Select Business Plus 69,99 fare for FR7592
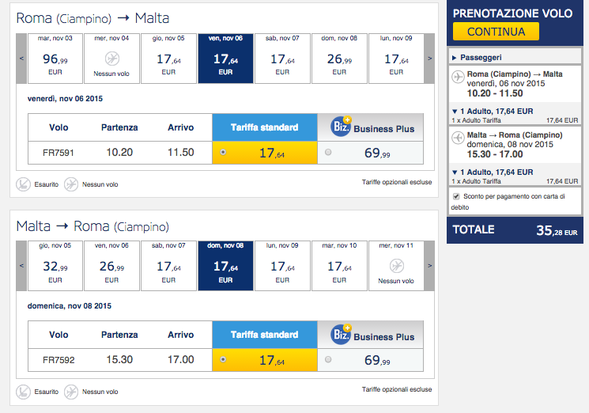This screenshot has width=589, height=413. tap(328, 360)
